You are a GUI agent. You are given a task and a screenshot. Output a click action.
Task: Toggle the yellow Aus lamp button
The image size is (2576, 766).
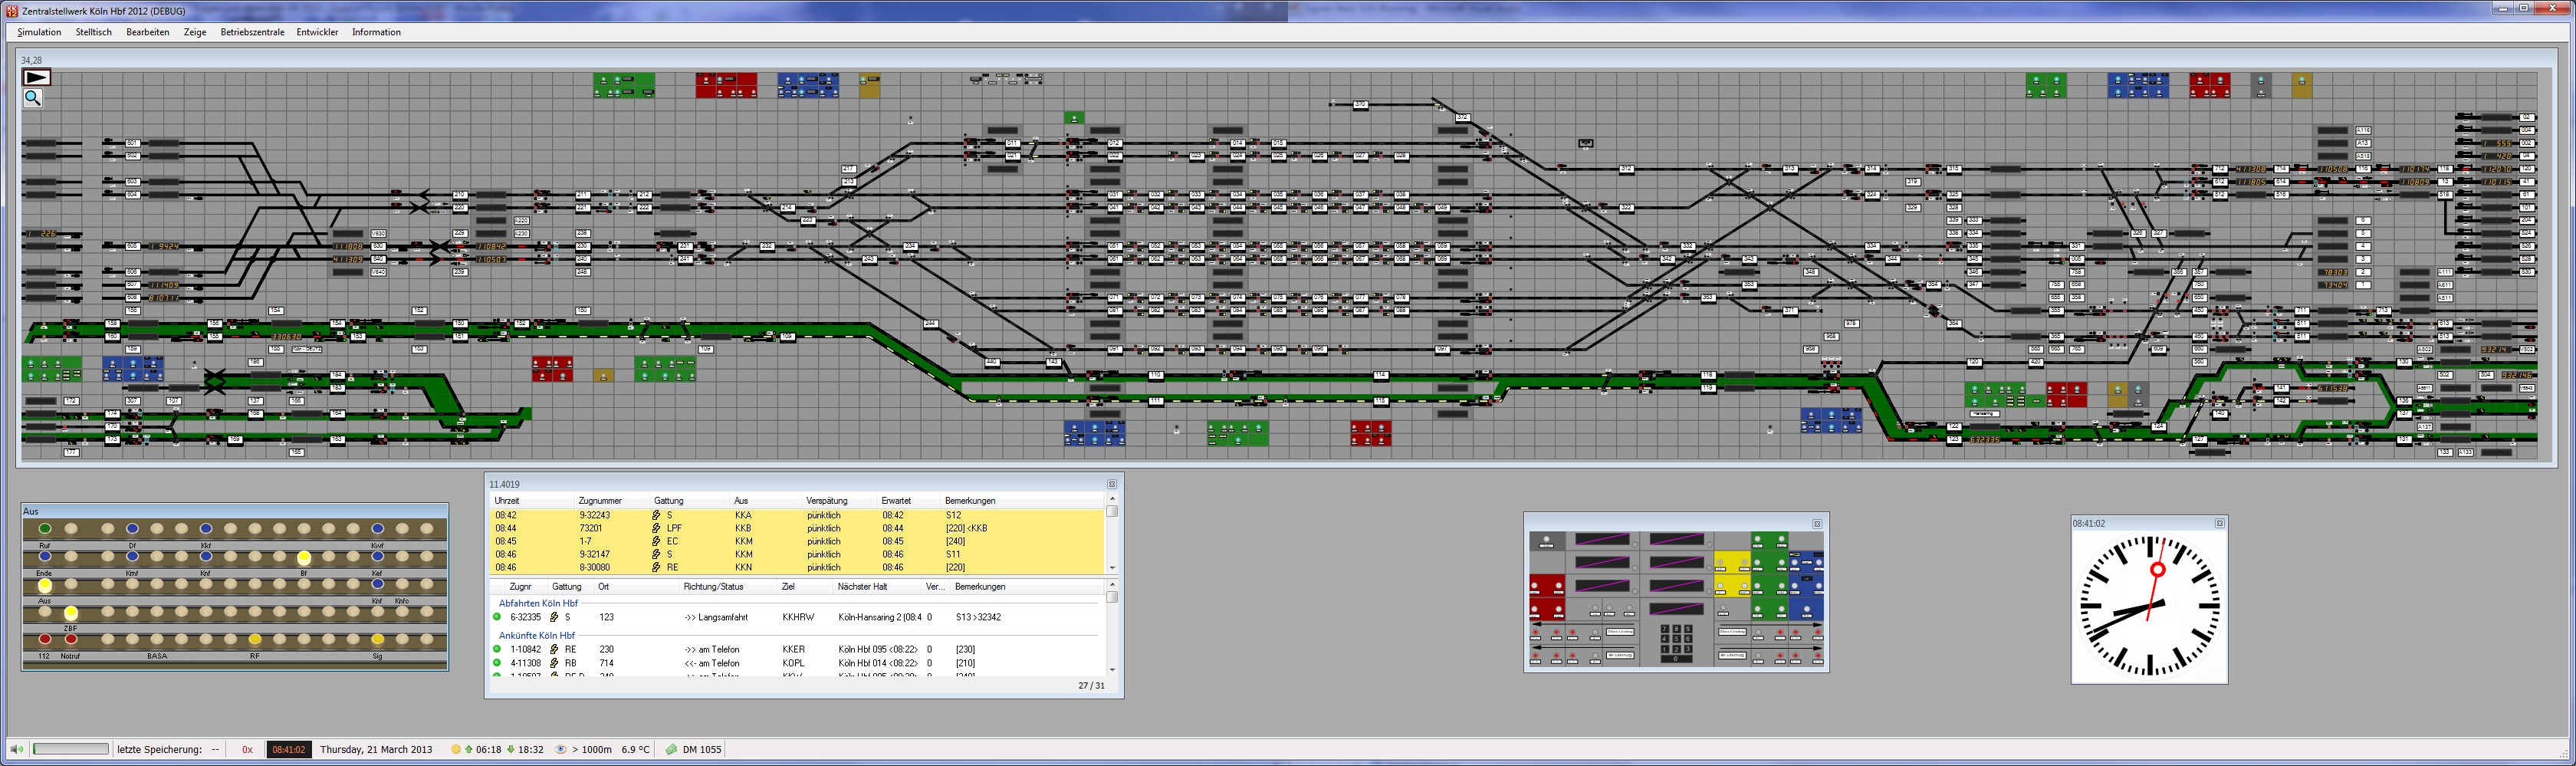[x=45, y=585]
